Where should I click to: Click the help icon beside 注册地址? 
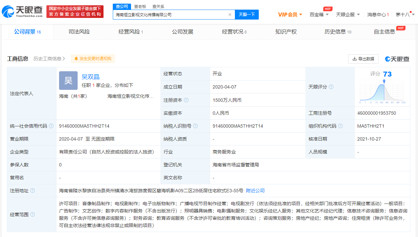(x=33, y=191)
